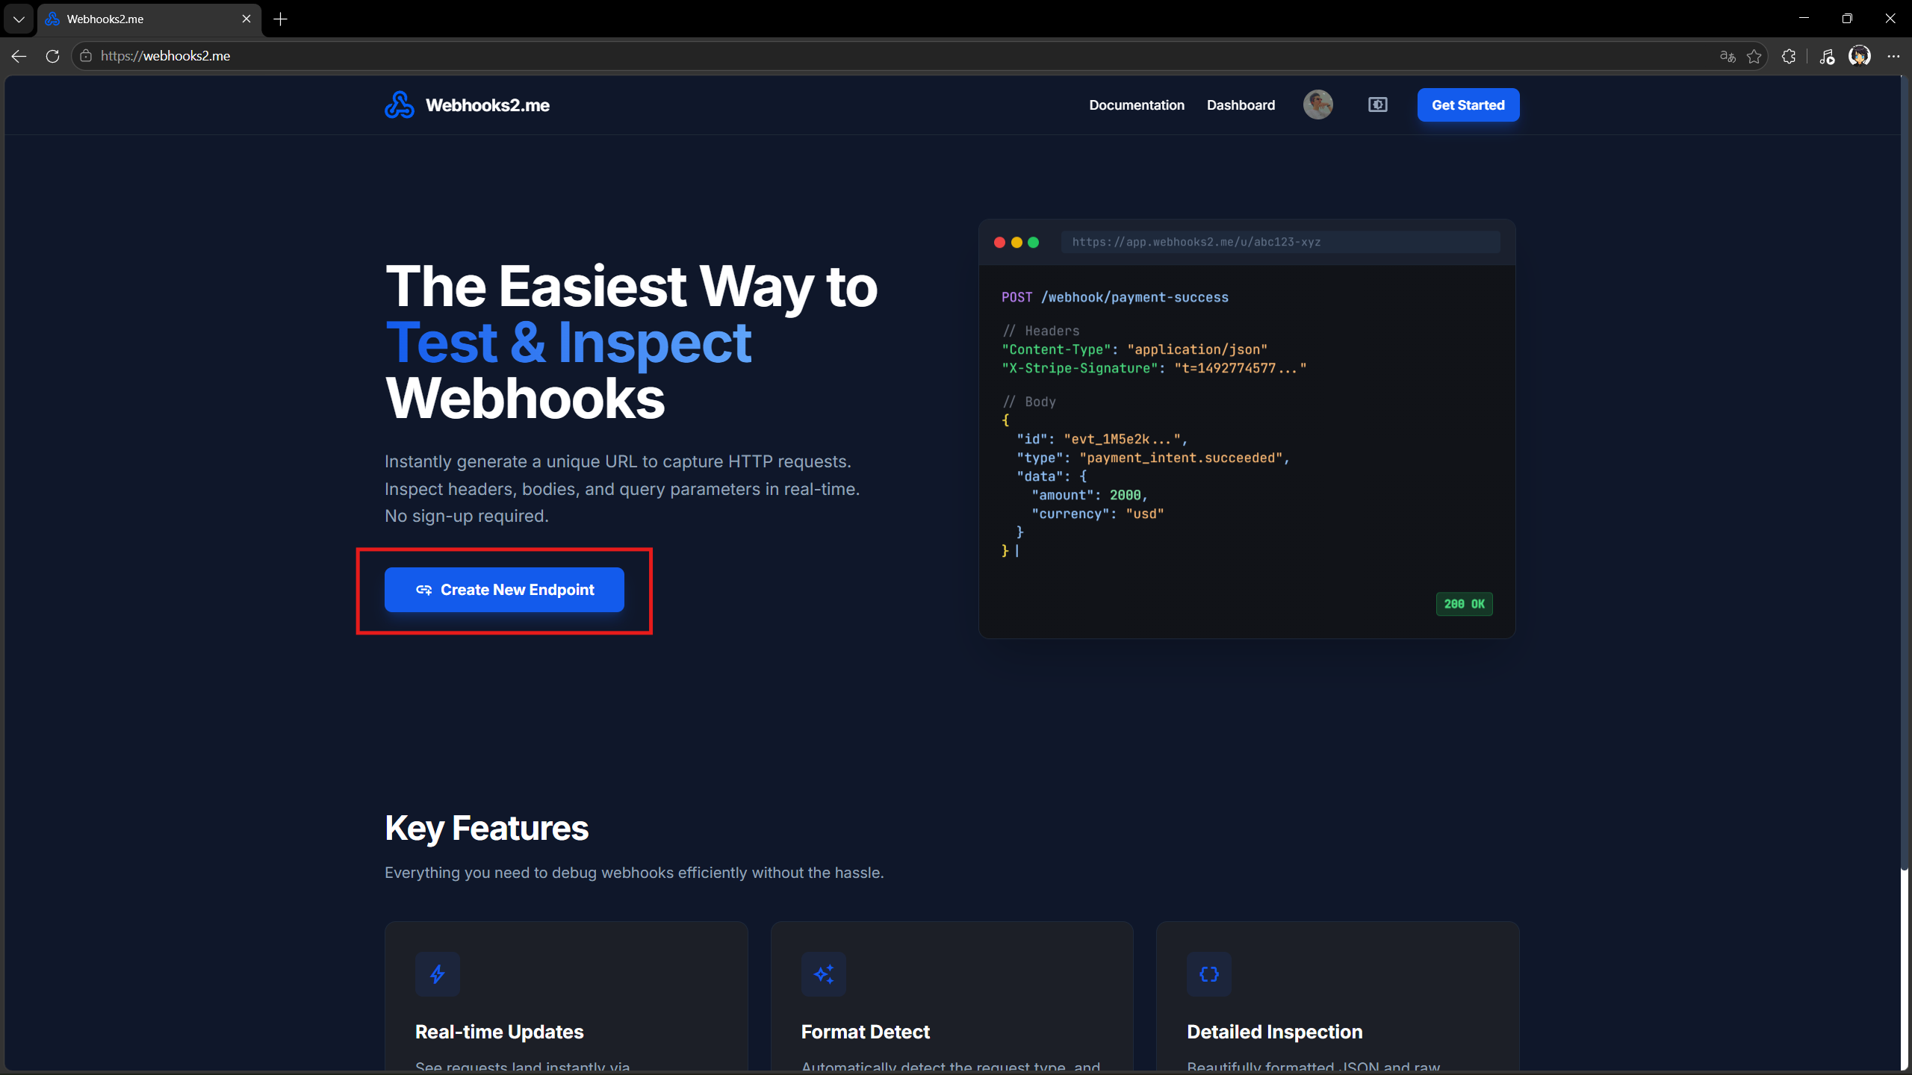1912x1075 pixels.
Task: Open the browser Settings and more menu
Action: 1893,56
